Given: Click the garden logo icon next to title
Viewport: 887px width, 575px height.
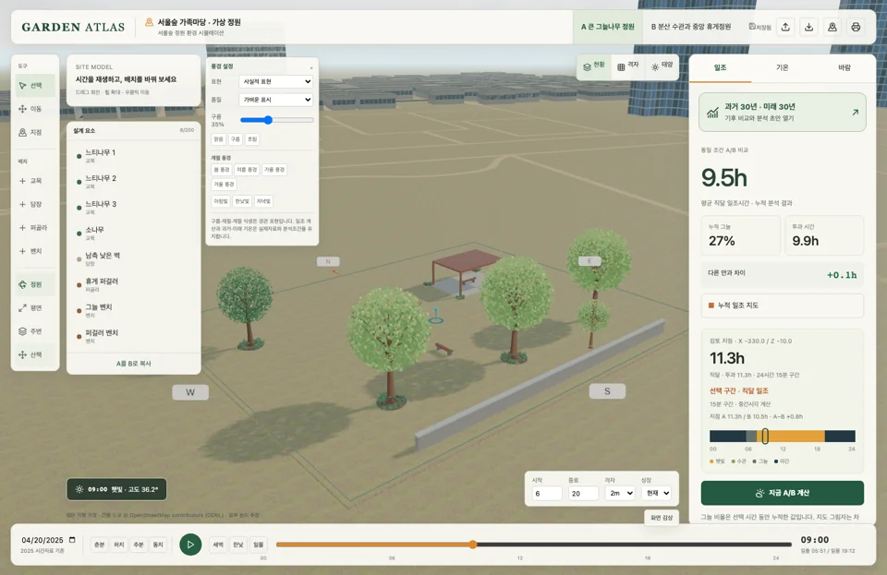Looking at the screenshot, I should [x=150, y=22].
